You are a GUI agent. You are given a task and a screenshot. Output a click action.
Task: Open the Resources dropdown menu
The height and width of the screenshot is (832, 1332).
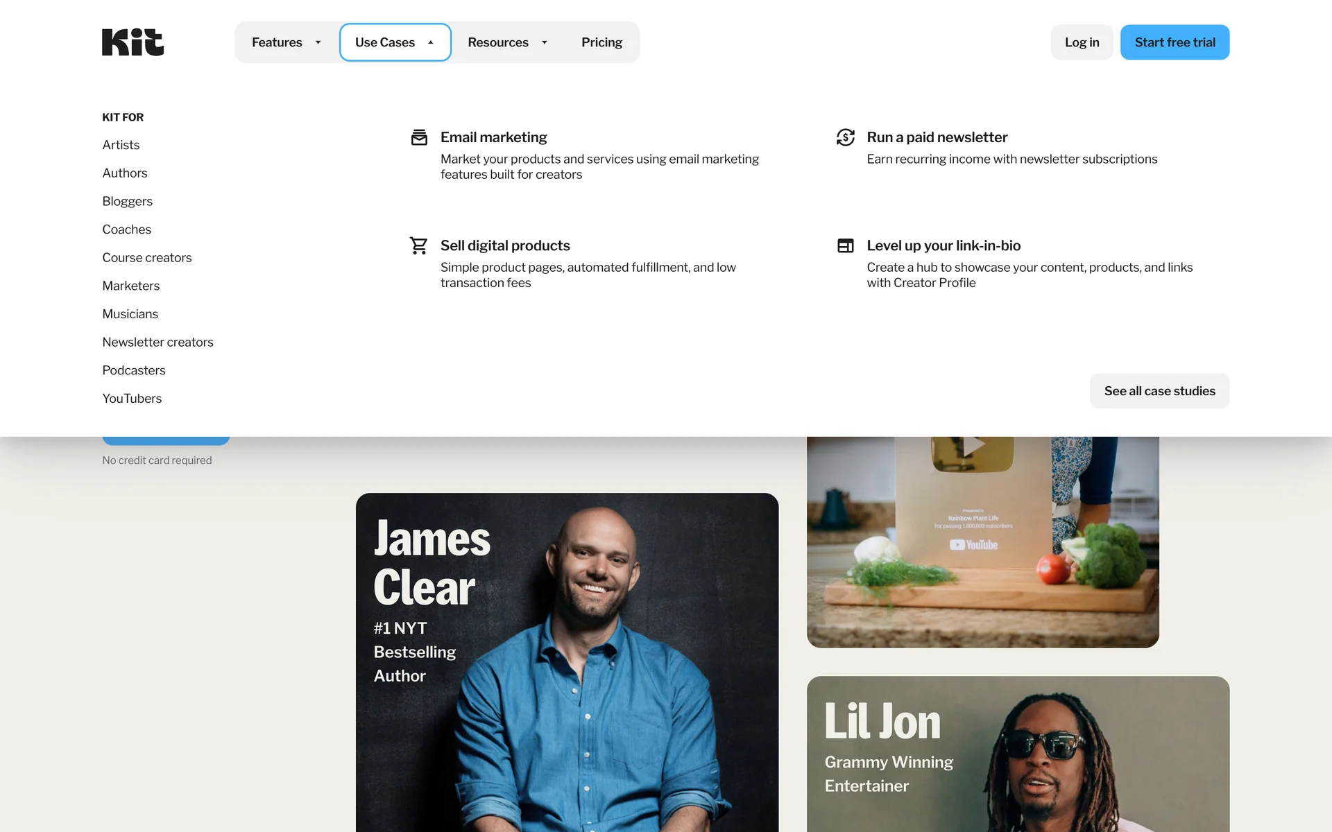tap(508, 42)
